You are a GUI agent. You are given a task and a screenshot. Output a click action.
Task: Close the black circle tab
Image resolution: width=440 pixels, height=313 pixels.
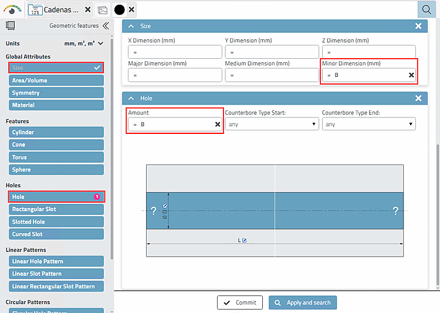point(131,9)
